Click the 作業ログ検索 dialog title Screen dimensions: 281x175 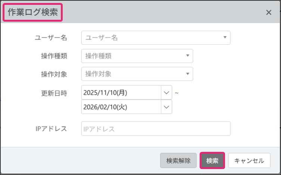pos(33,12)
